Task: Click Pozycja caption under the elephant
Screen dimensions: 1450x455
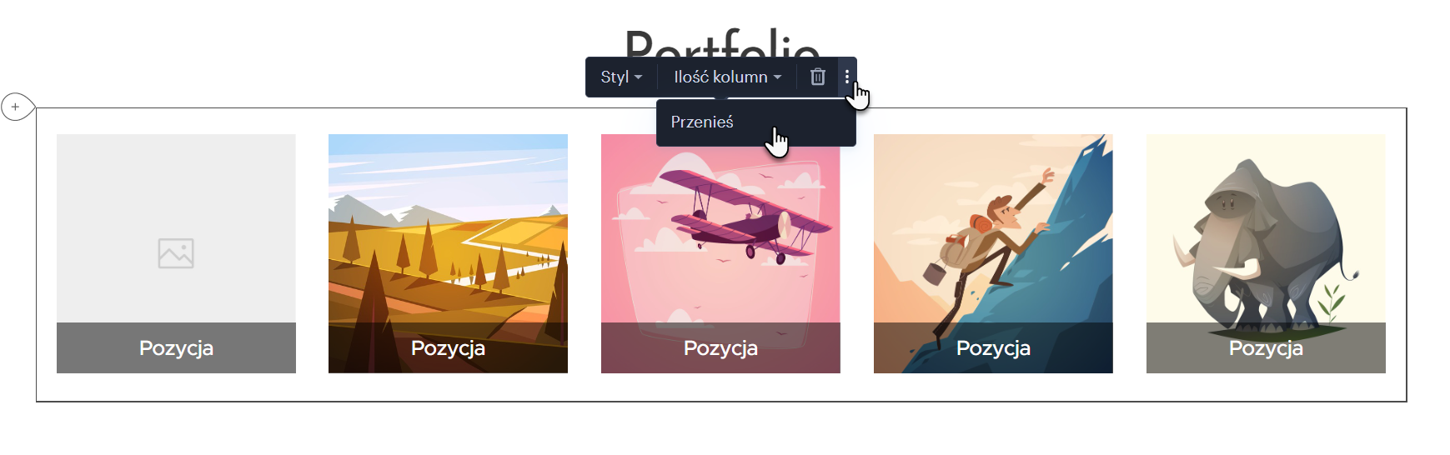Action: click(x=1266, y=348)
